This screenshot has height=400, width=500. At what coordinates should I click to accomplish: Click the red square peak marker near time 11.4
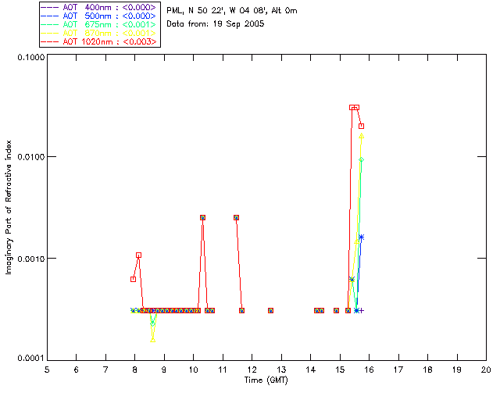[236, 217]
